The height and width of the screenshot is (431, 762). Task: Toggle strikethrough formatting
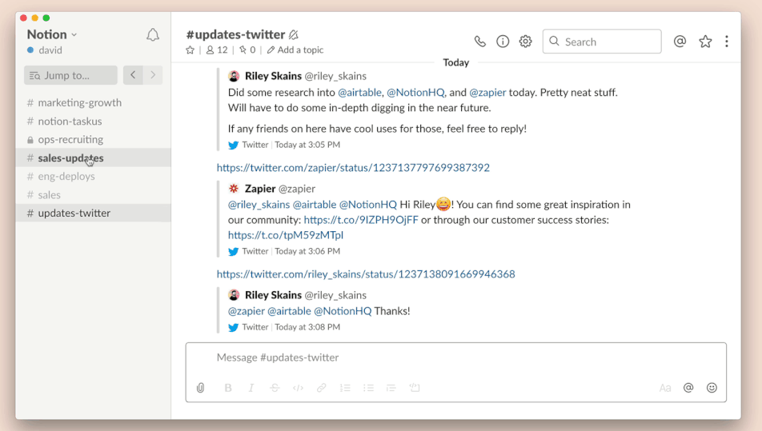point(275,388)
